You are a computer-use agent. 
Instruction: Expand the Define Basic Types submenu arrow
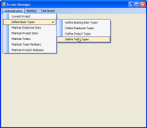(x=53, y=22)
